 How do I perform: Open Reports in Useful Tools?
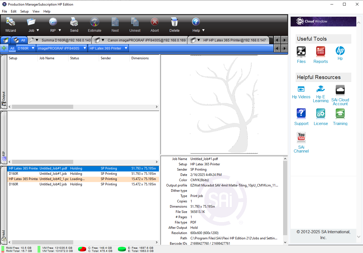[x=321, y=55]
